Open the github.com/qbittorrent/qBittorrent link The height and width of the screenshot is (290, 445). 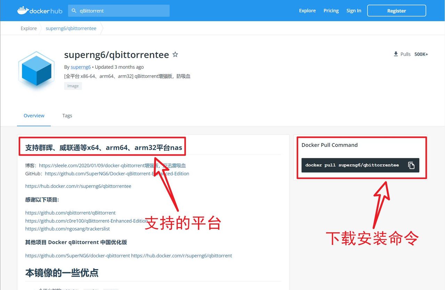70,213
